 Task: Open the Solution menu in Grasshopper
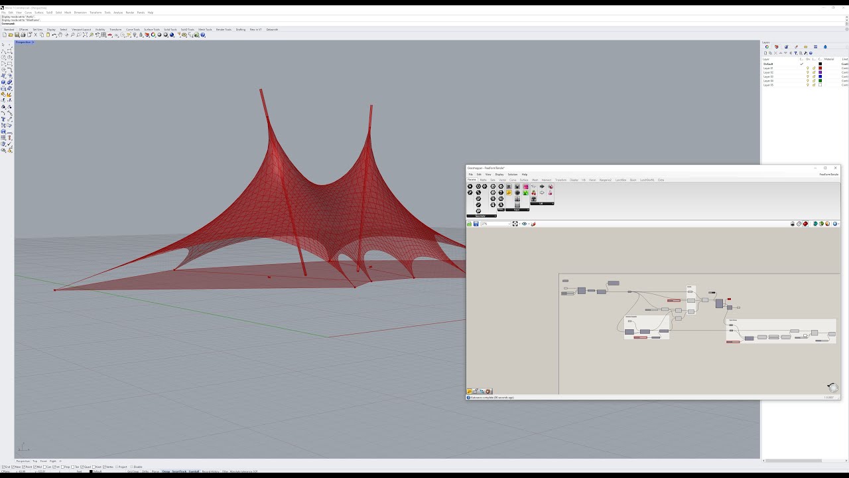click(513, 175)
